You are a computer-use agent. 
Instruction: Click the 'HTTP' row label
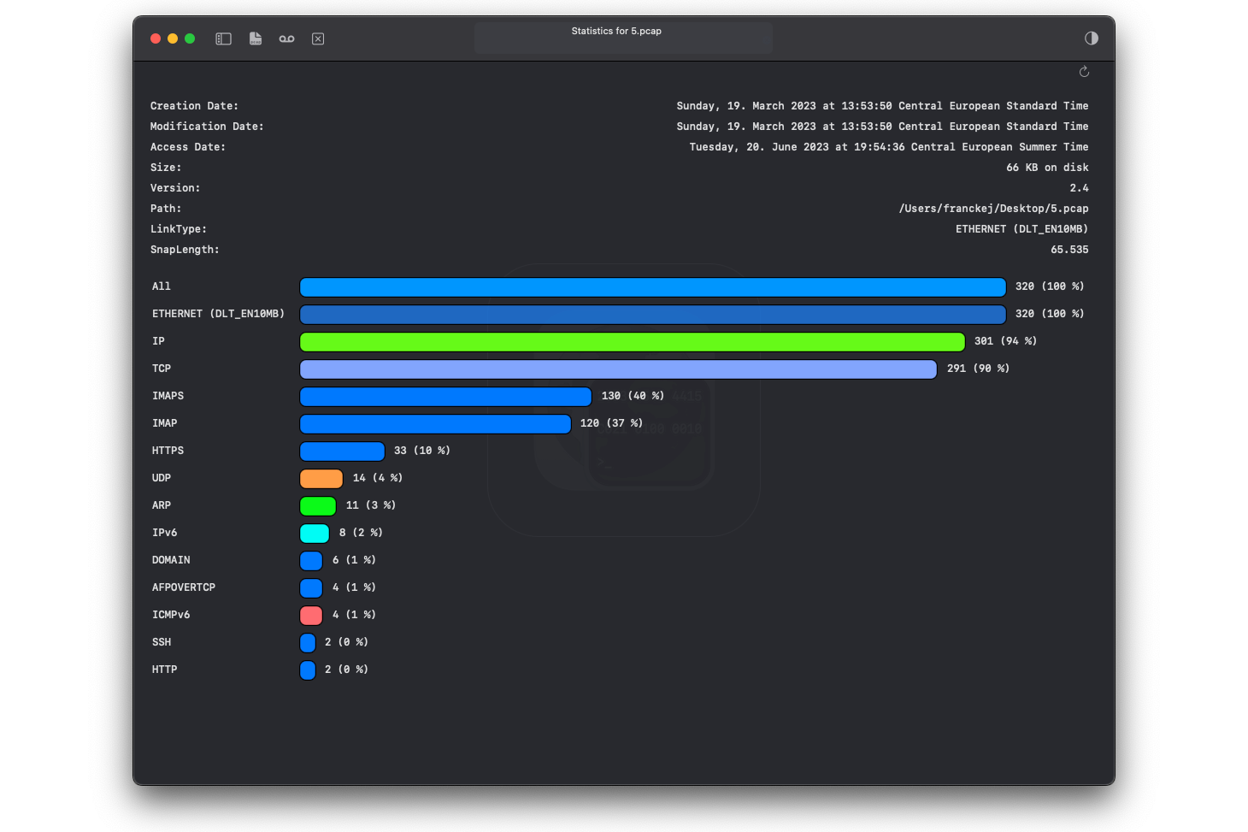click(x=165, y=670)
